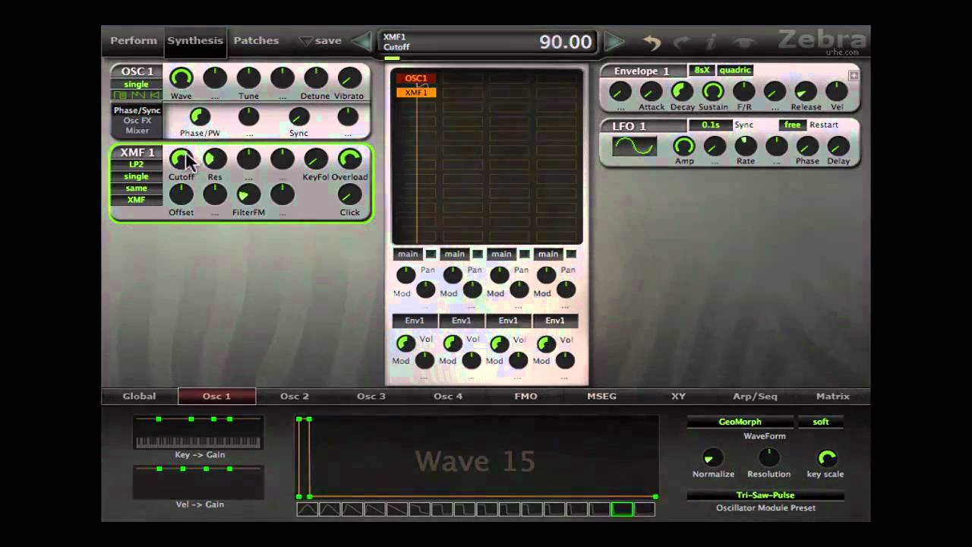972x547 pixels.
Task: Open the info 'i' icon
Action: [712, 42]
